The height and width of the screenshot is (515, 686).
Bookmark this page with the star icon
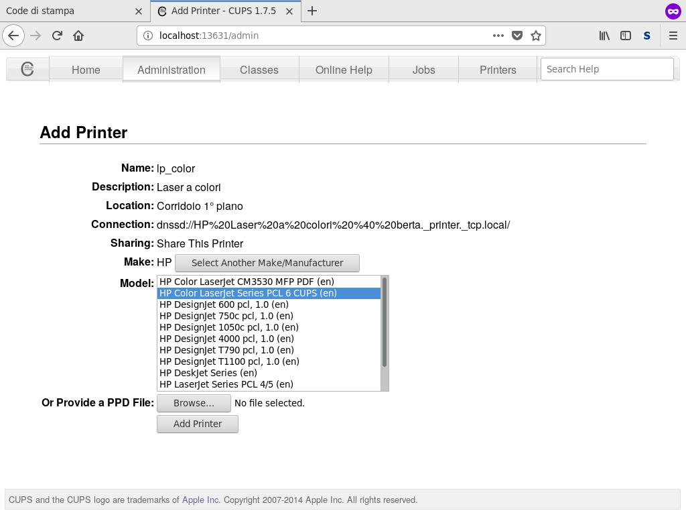pos(535,36)
